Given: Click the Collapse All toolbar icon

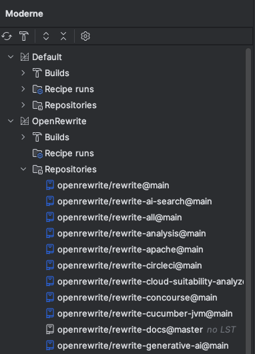Looking at the screenshot, I should coord(63,36).
